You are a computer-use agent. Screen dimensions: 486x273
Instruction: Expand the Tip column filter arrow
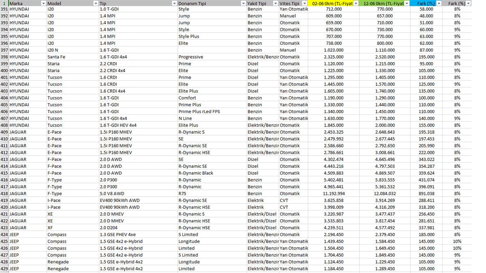(175, 3)
